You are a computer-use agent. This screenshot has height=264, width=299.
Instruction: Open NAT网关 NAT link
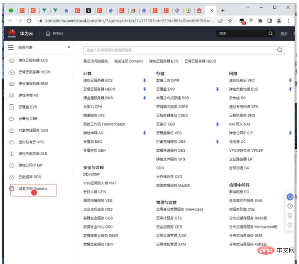click(x=240, y=124)
